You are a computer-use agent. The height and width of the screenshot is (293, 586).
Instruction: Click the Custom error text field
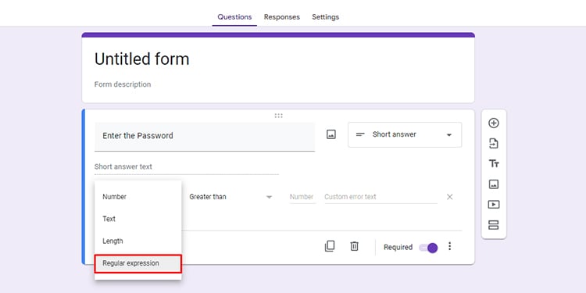coord(381,197)
